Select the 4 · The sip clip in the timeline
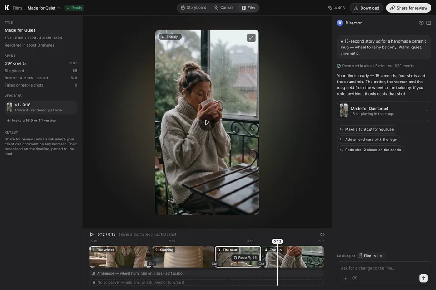This screenshot has height=290, width=436. coord(293,257)
